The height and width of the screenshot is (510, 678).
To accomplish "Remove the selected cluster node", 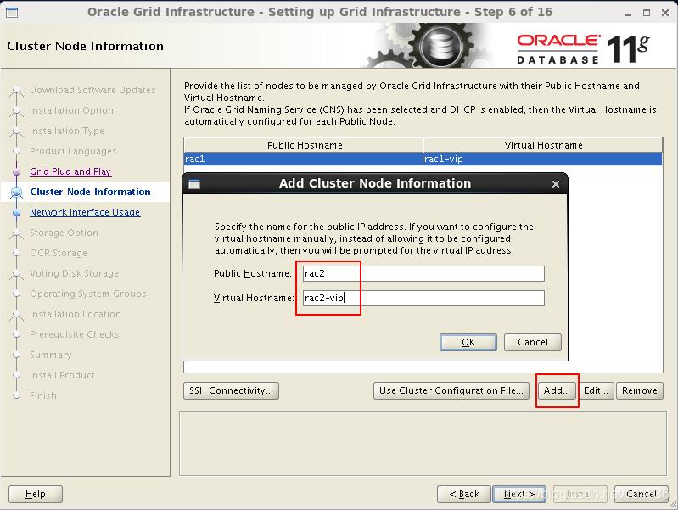I will pos(640,390).
